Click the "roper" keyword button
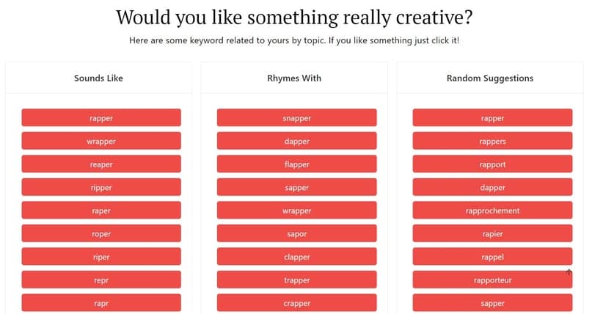 [x=101, y=234]
